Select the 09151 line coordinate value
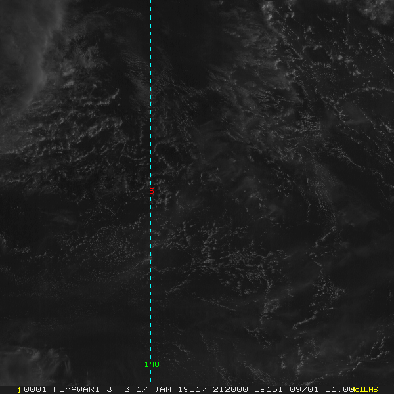The image size is (394, 394). 269,389
